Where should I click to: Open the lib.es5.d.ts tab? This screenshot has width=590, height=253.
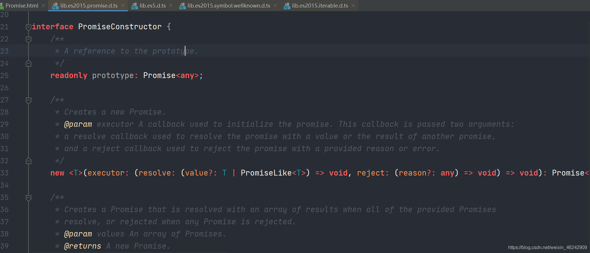pyautogui.click(x=153, y=6)
